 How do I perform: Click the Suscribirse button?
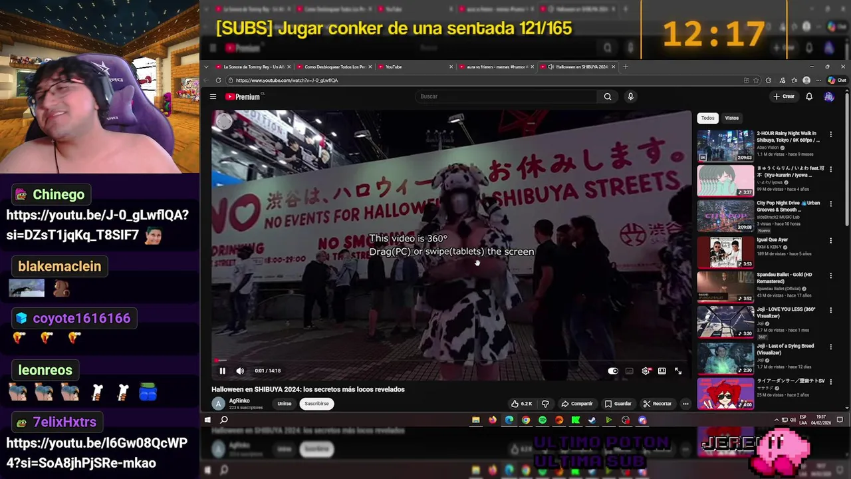coord(316,404)
